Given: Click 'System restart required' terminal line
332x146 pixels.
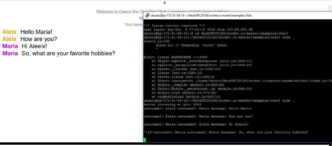Looking at the screenshot, I should [174, 26].
